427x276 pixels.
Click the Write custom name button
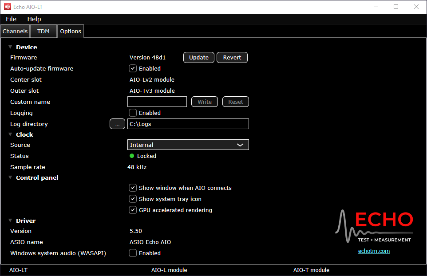[x=205, y=102]
